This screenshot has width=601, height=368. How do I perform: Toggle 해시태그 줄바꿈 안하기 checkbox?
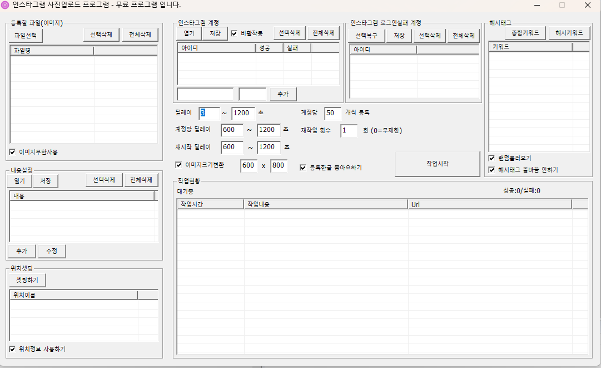(492, 170)
